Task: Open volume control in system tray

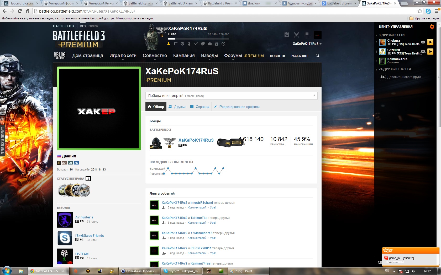Action: pos(413,271)
